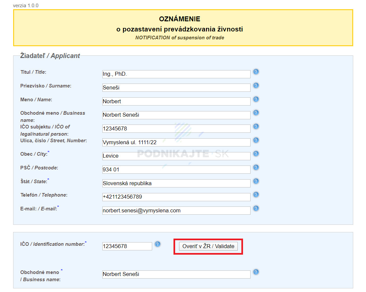
Task: Click the bottom Obchodné meno input field
Action: 176,274
